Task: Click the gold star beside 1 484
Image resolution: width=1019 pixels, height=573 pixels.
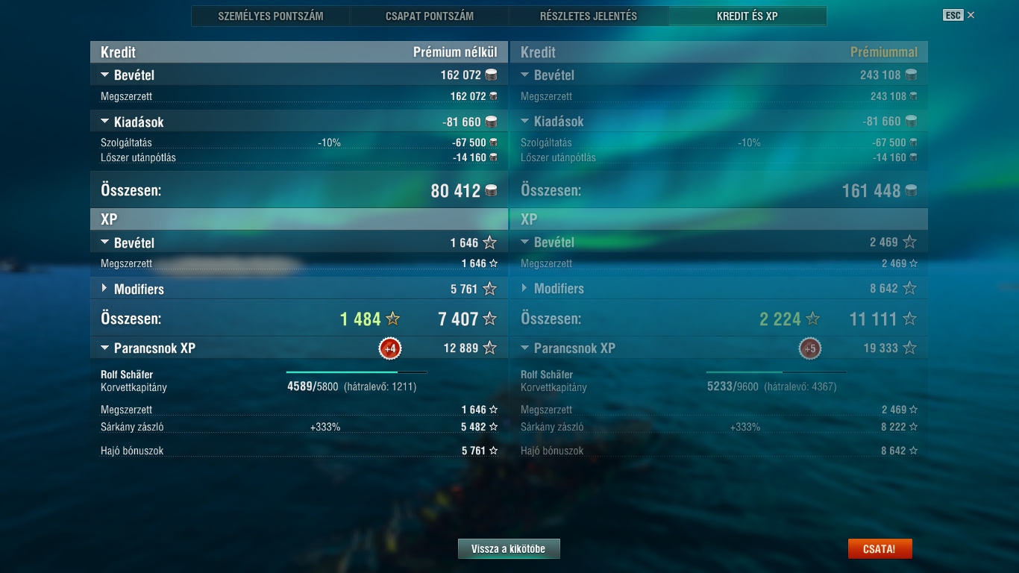Action: click(x=392, y=319)
